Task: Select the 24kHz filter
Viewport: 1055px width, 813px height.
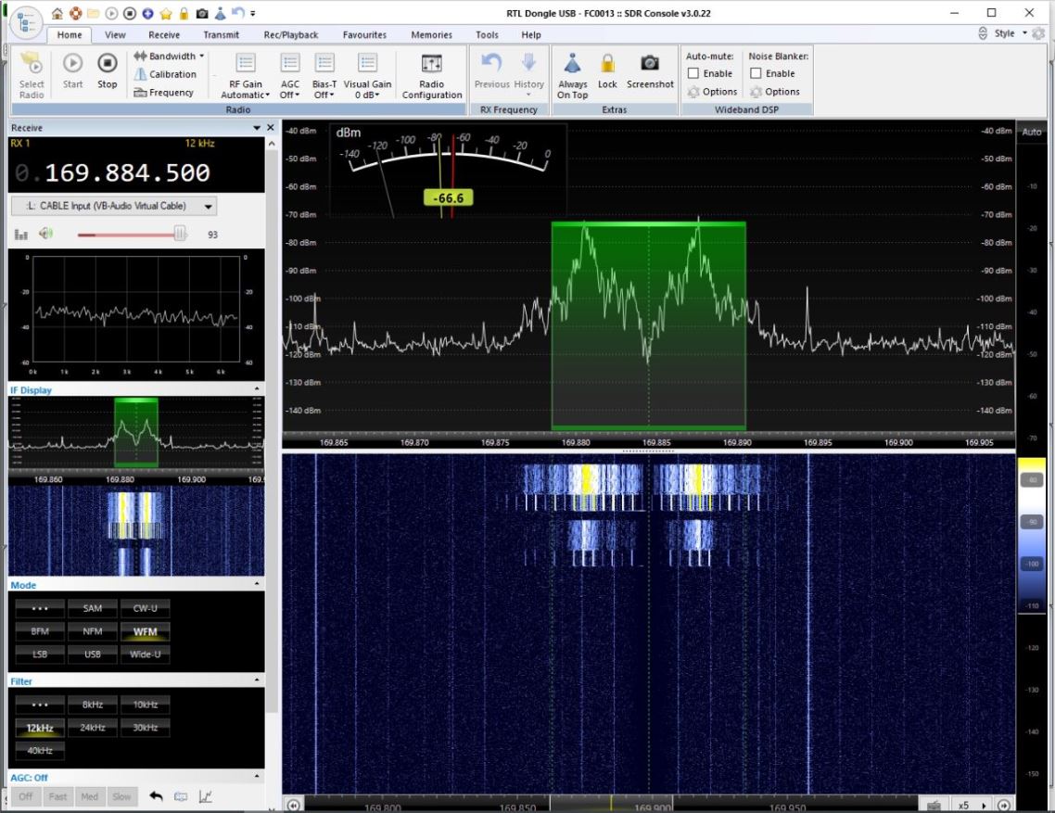Action: pyautogui.click(x=92, y=728)
